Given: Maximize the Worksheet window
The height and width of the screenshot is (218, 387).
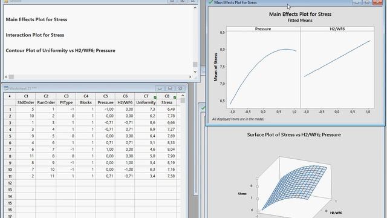Looking at the screenshot, I should pyautogui.click(x=170, y=88).
